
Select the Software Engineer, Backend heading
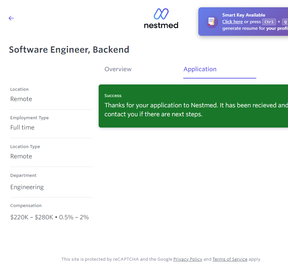69,50
